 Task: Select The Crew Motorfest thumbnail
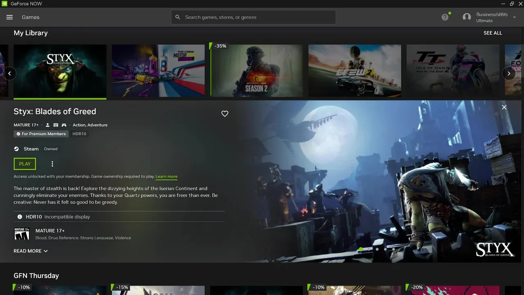point(158,71)
